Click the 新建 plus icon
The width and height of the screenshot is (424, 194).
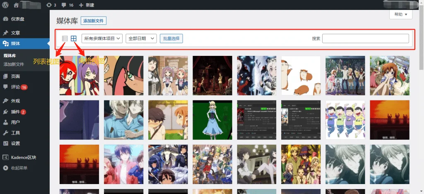(81, 5)
